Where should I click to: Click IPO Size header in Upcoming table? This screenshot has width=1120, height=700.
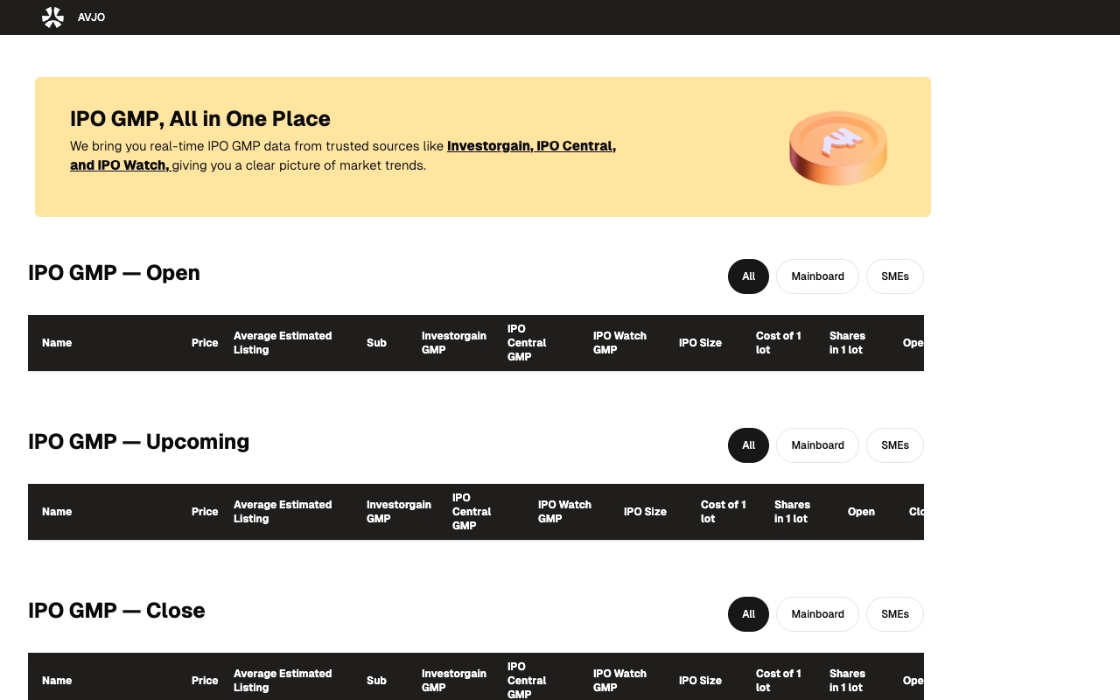coord(645,512)
